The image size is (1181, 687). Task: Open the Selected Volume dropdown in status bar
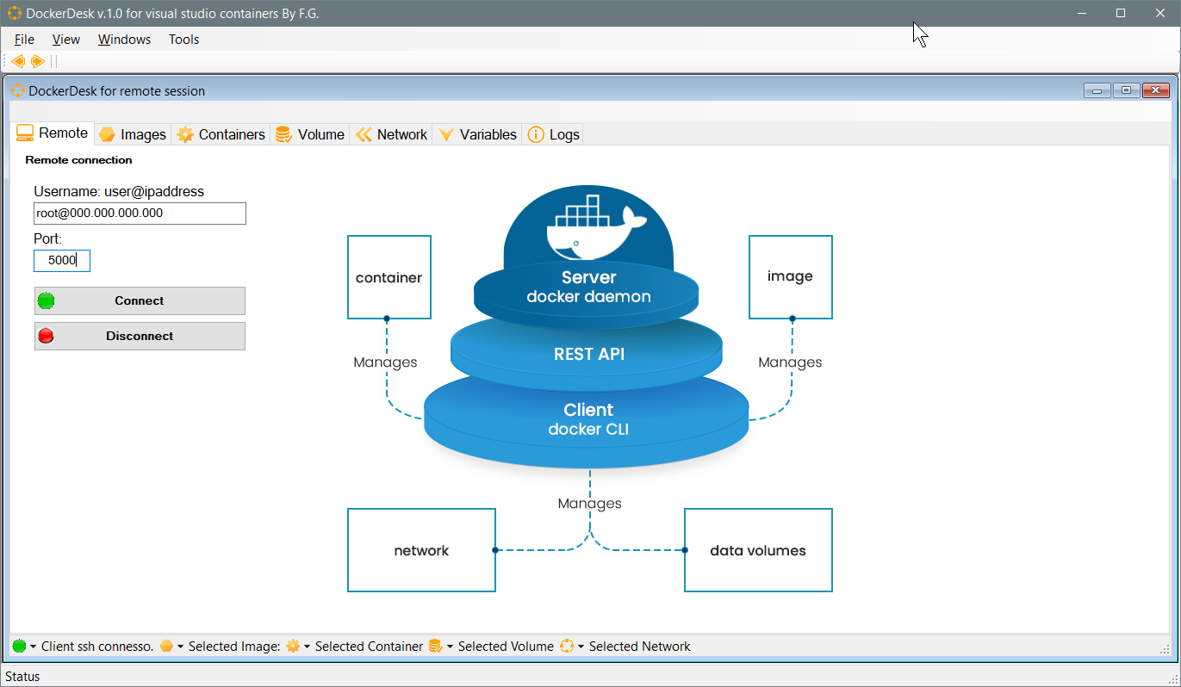click(449, 646)
